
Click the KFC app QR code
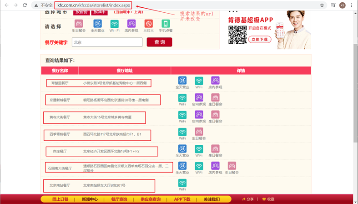point(237,35)
